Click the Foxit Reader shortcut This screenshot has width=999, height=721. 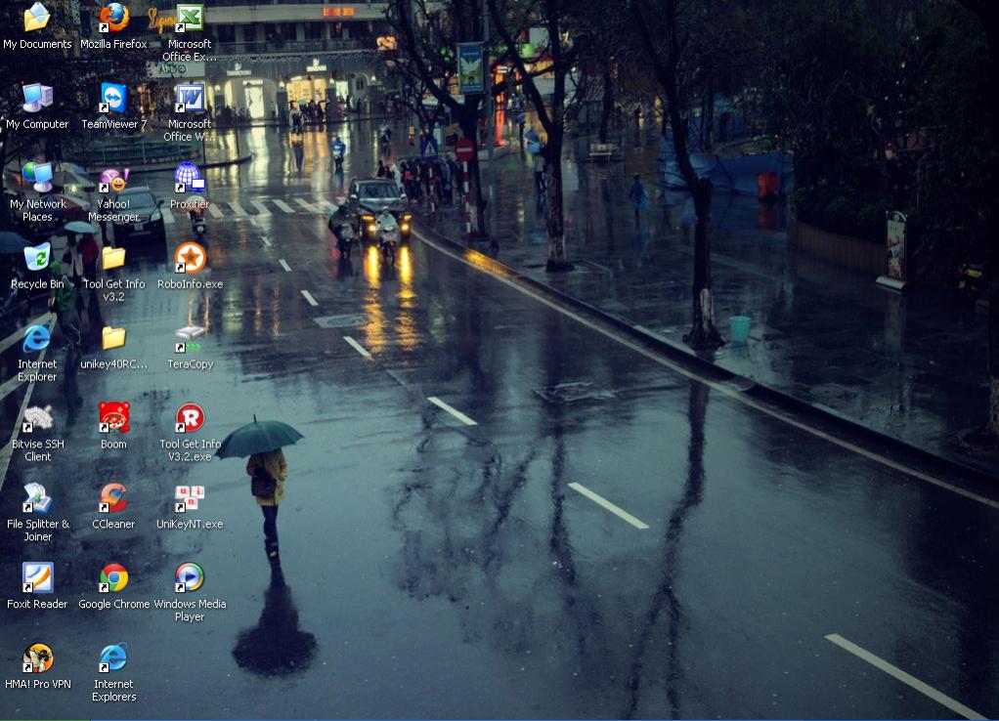(37, 579)
